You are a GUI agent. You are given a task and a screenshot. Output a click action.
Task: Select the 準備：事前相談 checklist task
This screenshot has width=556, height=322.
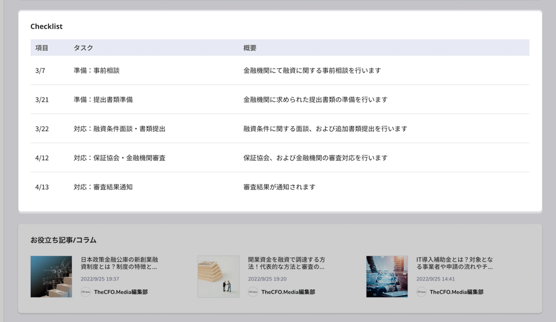click(96, 71)
